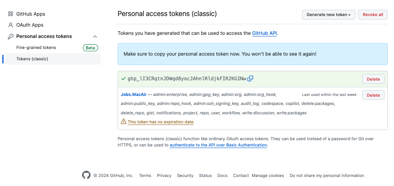The width and height of the screenshot is (394, 186).
Task: Copy the generated token via the copy icon
Action: [250, 79]
